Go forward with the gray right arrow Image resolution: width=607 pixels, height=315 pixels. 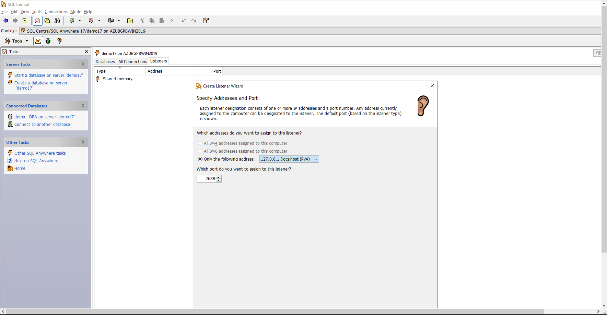[x=15, y=21]
